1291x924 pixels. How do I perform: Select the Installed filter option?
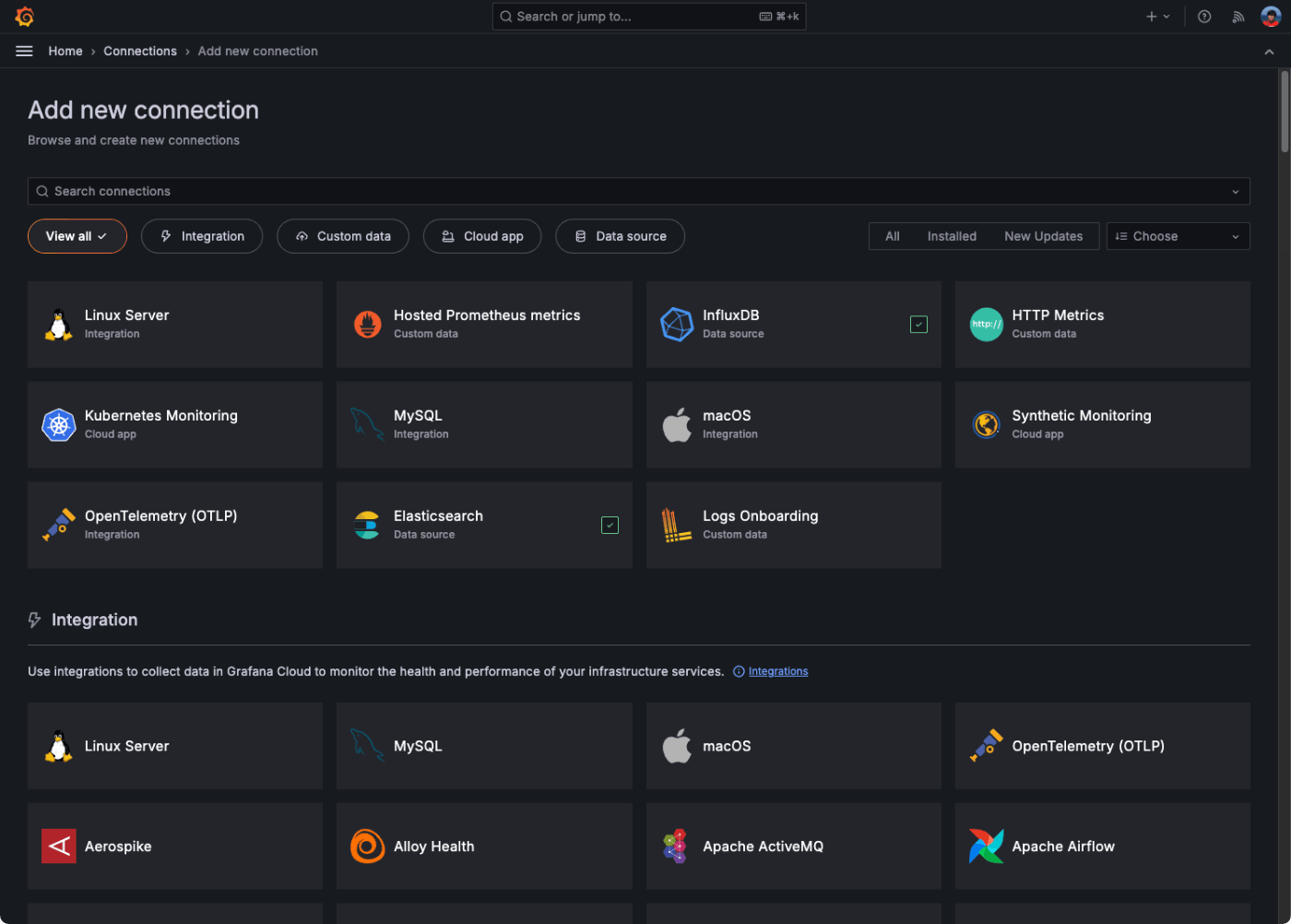pos(952,236)
